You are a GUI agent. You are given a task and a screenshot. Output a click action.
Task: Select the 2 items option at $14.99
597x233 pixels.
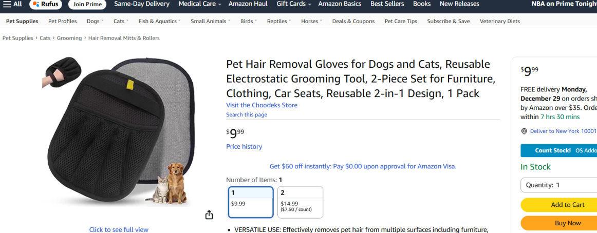[300, 202]
